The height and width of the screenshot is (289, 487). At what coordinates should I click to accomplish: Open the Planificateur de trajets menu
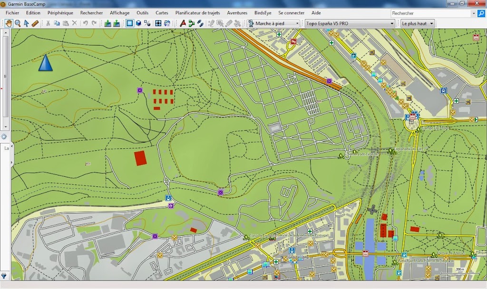[197, 13]
